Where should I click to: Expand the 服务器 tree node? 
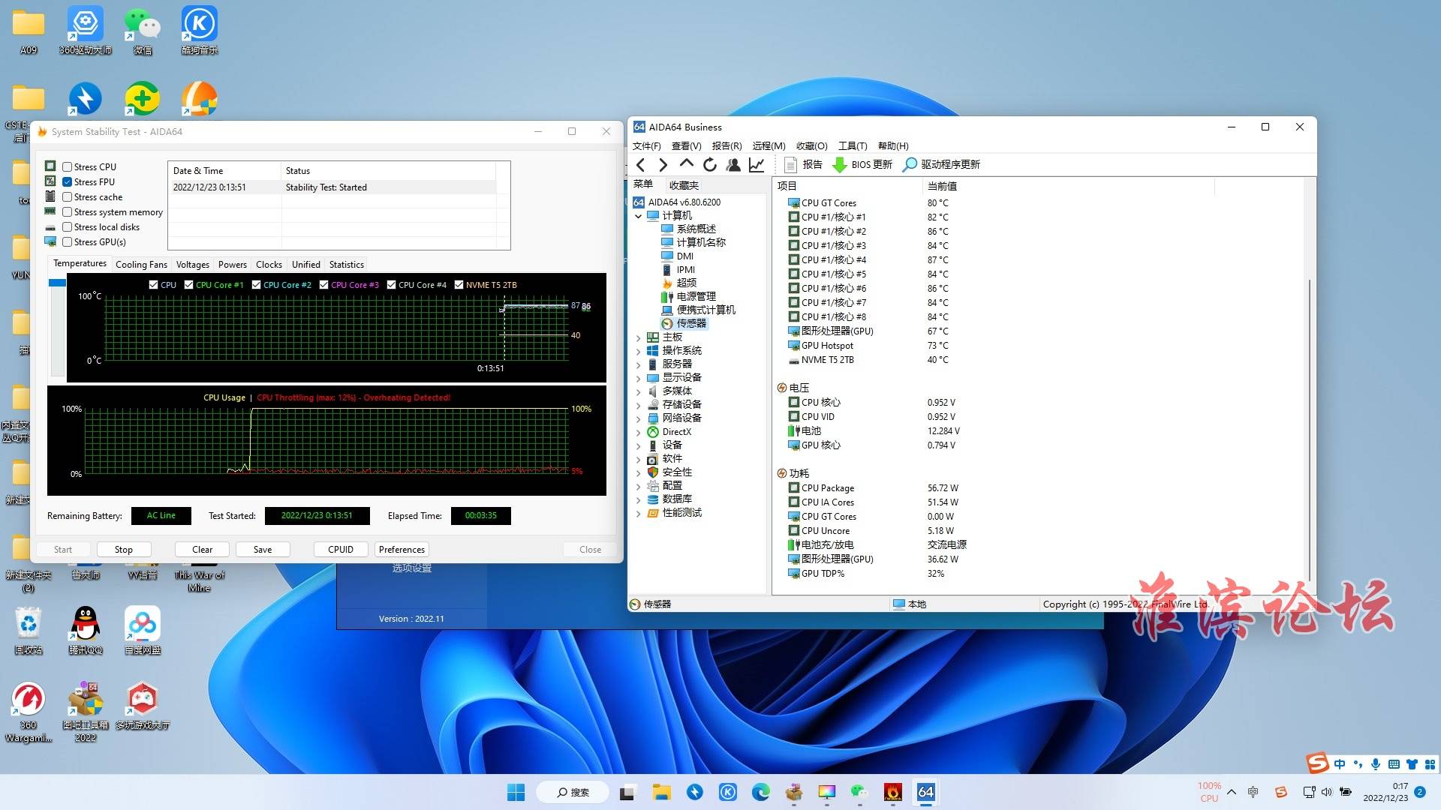639,364
